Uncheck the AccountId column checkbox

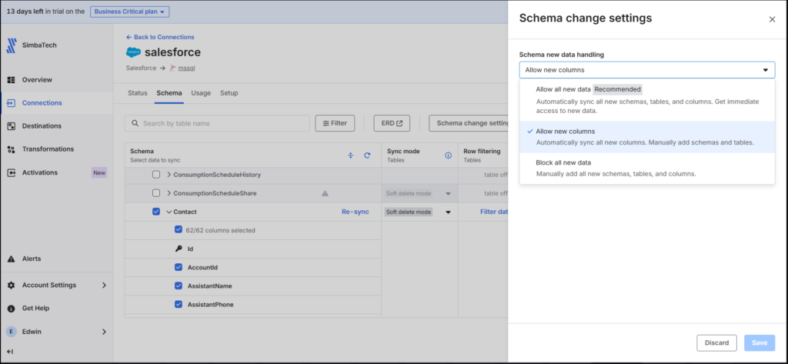[x=179, y=268]
